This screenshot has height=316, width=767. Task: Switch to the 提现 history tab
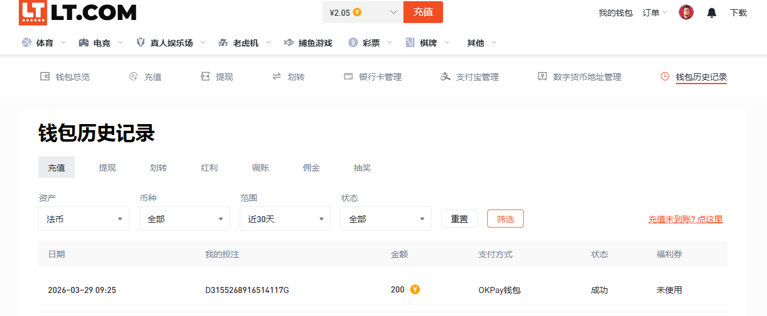107,168
